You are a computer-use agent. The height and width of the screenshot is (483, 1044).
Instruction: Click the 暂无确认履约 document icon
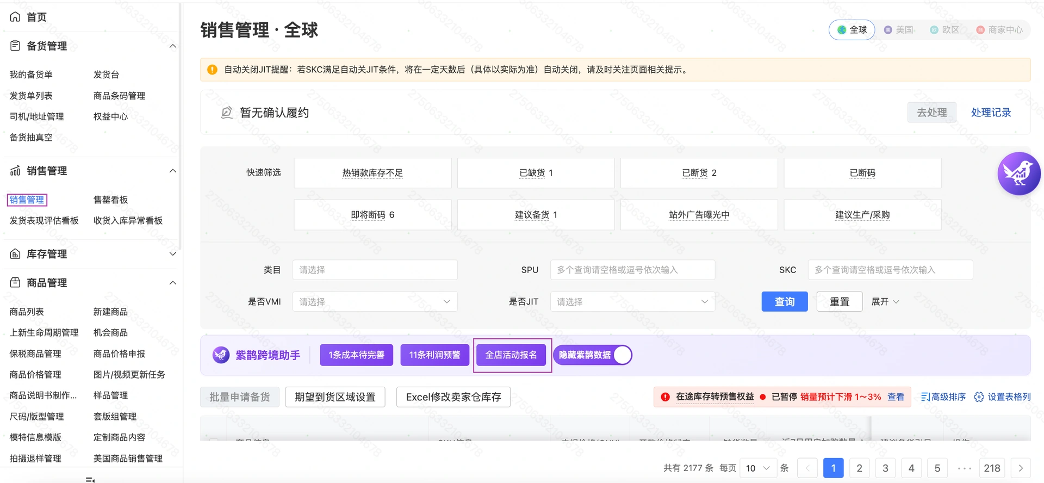(x=227, y=113)
